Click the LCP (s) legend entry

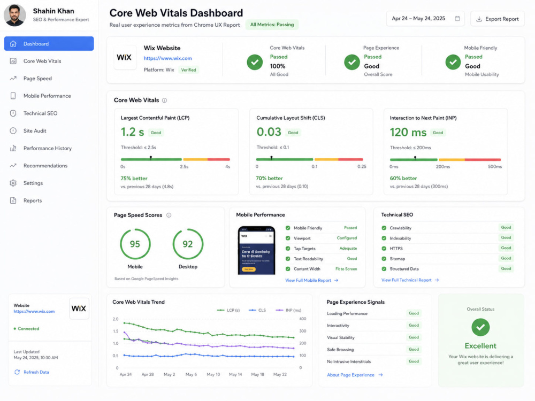coord(228,310)
